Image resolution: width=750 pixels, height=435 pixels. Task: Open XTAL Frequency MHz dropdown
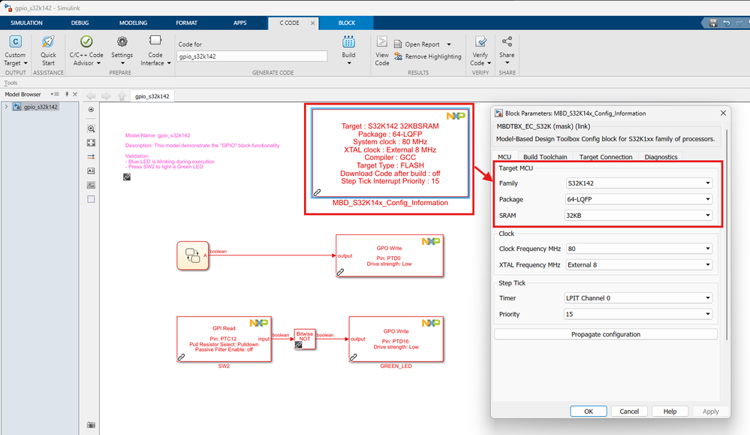pyautogui.click(x=639, y=264)
